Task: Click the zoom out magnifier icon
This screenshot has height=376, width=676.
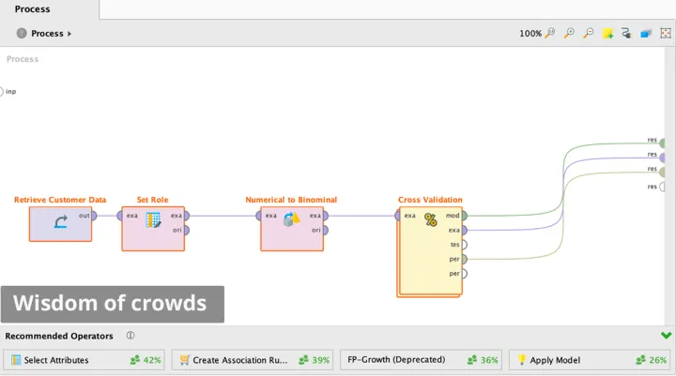Action: [589, 34]
